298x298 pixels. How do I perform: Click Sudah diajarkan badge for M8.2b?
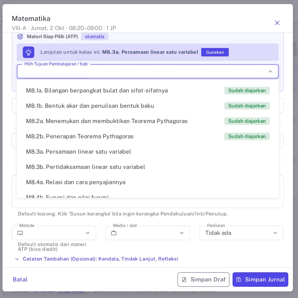coord(247,136)
